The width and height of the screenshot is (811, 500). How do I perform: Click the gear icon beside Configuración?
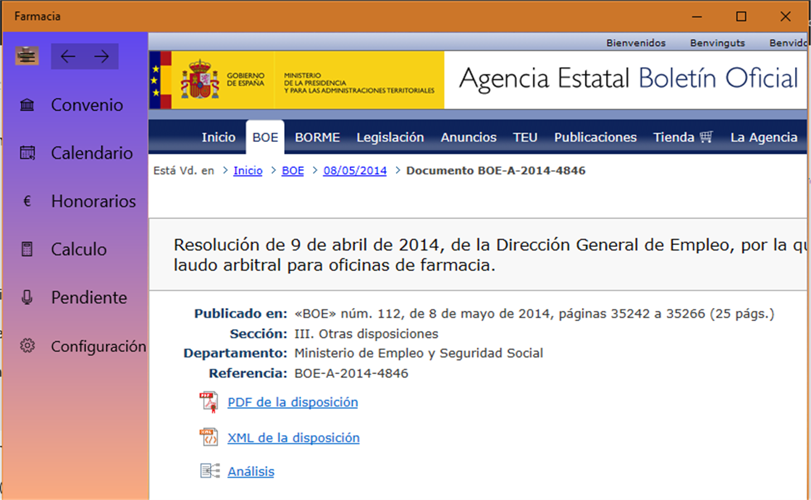[27, 346]
